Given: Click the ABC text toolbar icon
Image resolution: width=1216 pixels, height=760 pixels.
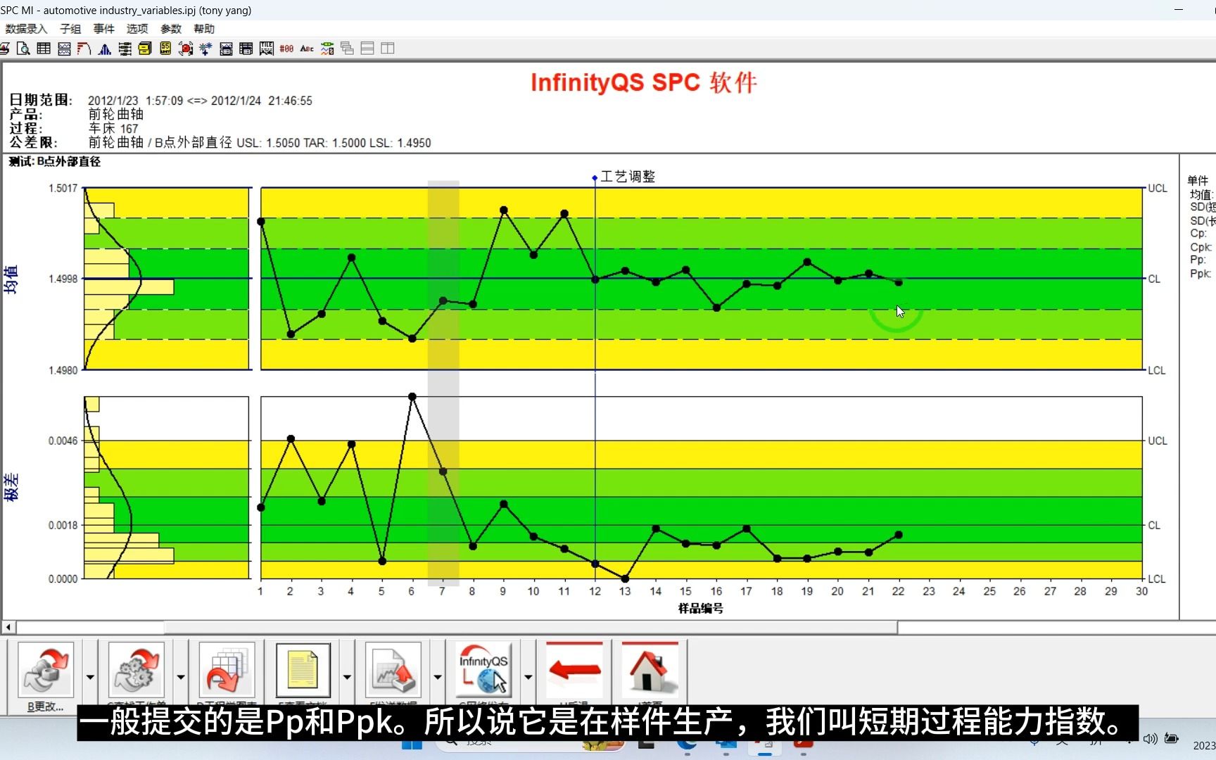Looking at the screenshot, I should pos(307,49).
